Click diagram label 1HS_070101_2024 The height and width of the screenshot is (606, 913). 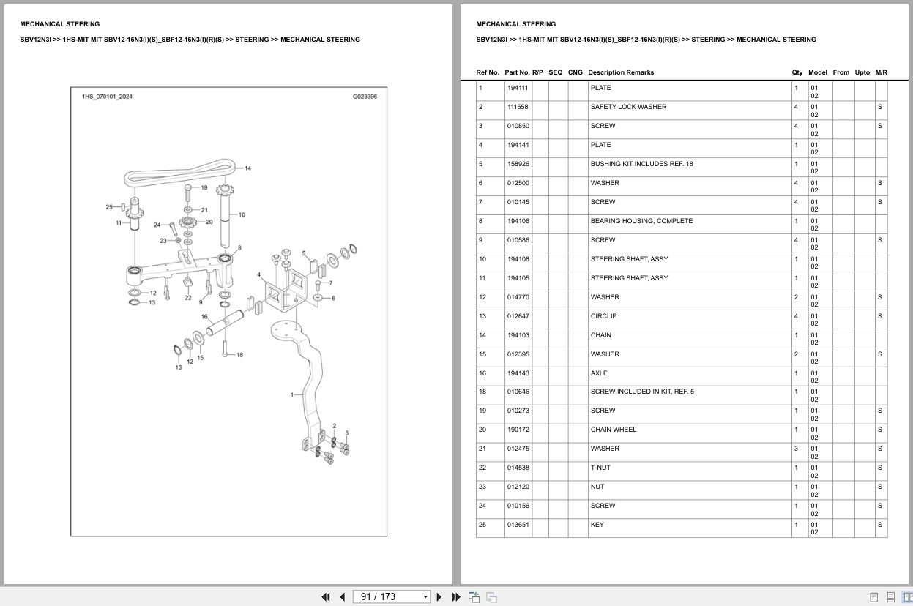tap(107, 97)
